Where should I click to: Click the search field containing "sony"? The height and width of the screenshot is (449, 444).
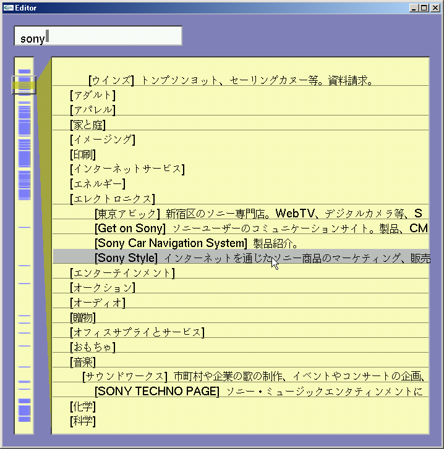(x=98, y=36)
